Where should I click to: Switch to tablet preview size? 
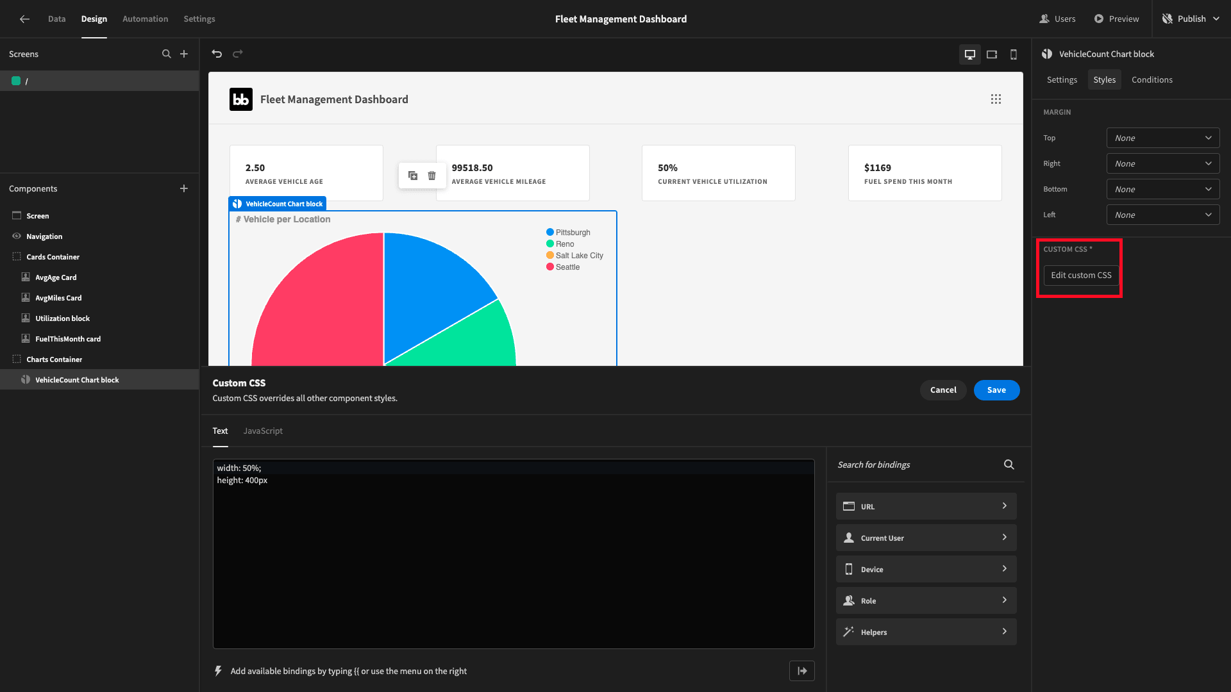[992, 54]
